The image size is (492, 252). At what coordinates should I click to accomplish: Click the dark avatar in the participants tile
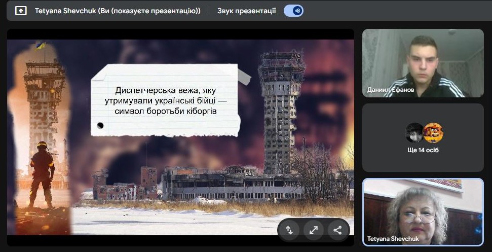pos(414,133)
